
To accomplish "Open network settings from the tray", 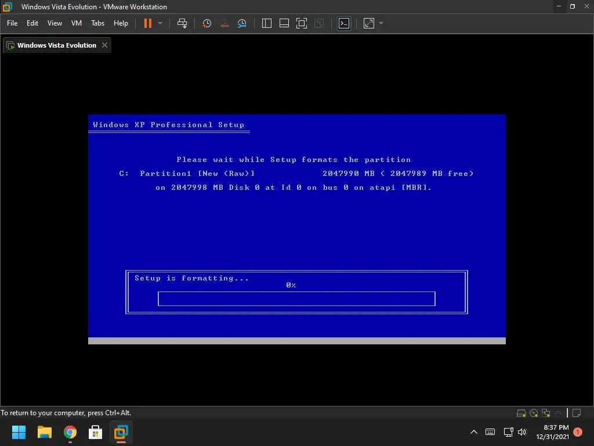I will coord(508,432).
